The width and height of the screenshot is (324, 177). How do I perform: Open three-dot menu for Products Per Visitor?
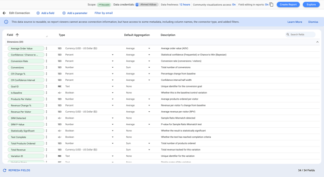point(46,99)
